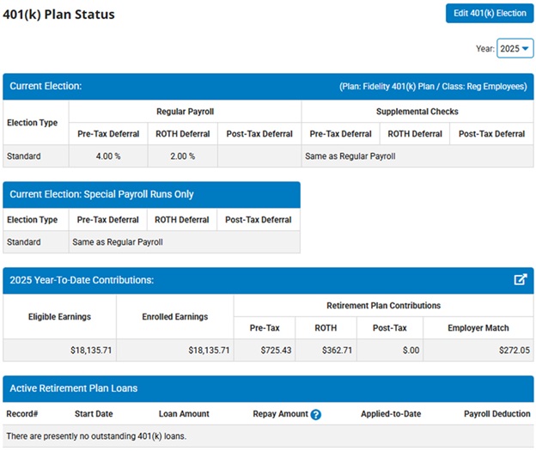
Task: Expand the Year 2025 dropdown
Action: [515, 49]
